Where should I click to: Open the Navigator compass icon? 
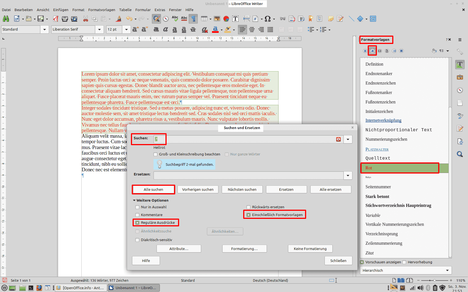[166, 19]
